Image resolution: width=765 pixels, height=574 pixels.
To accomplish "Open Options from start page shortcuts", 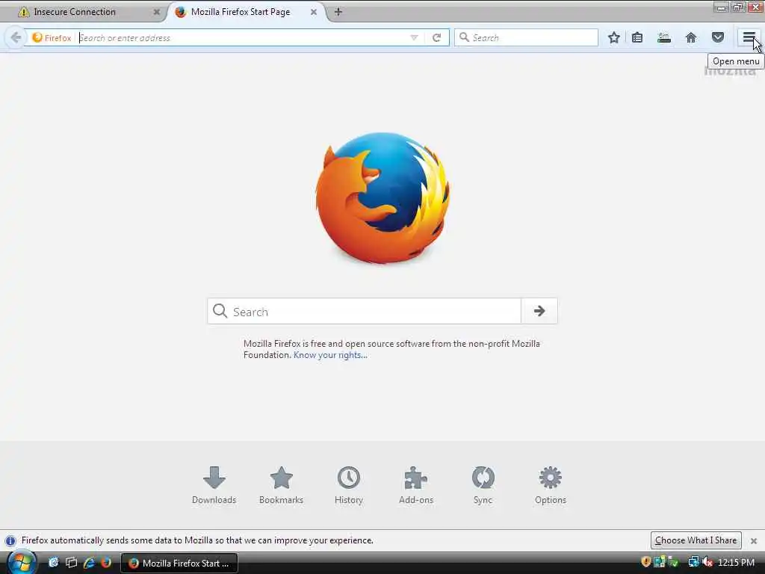I will click(x=551, y=485).
